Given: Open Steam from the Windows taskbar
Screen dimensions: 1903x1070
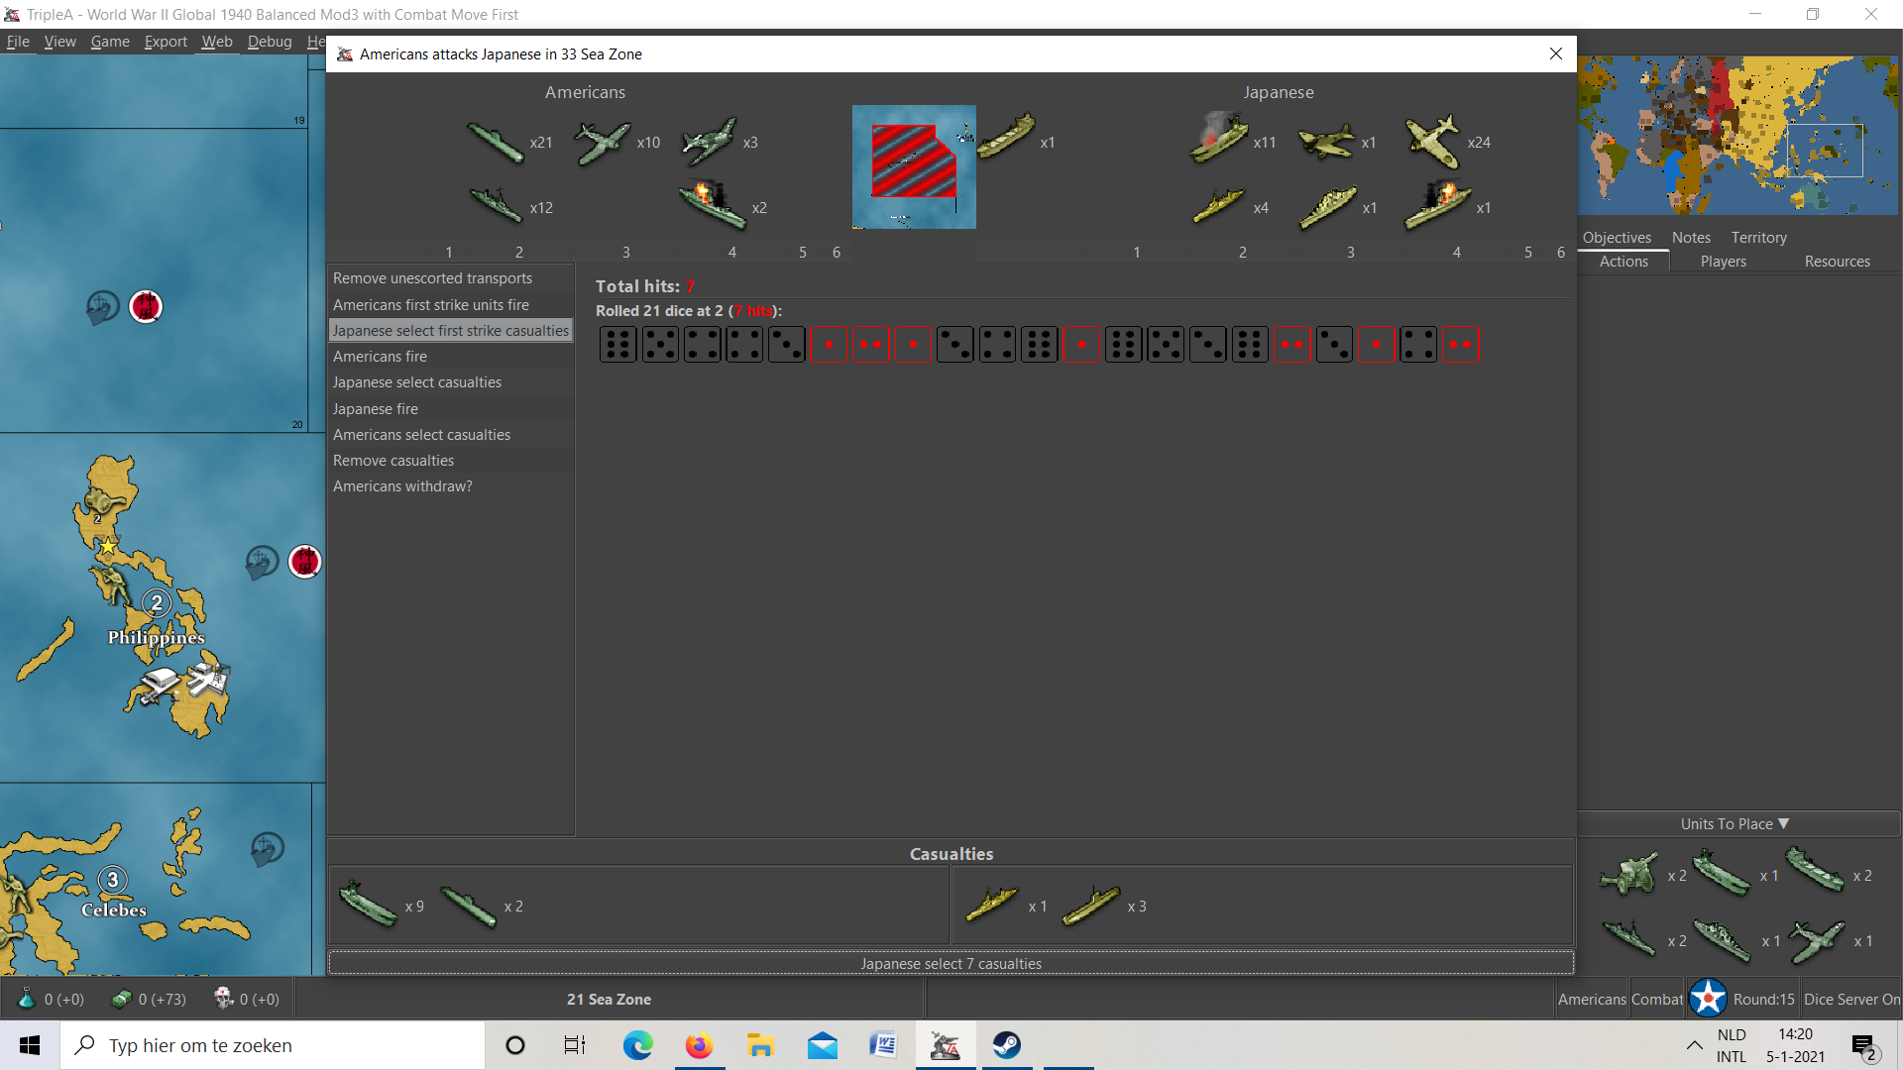Looking at the screenshot, I should 1006,1045.
